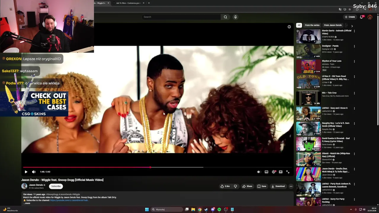
Task: Open the Jason Derulo channel avatar
Action: pos(24,186)
